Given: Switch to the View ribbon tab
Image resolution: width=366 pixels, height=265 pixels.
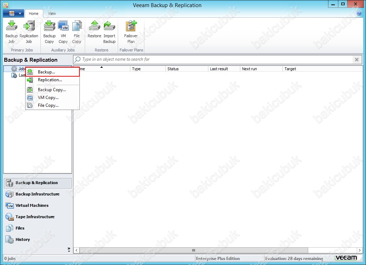Looking at the screenshot, I should coord(52,13).
